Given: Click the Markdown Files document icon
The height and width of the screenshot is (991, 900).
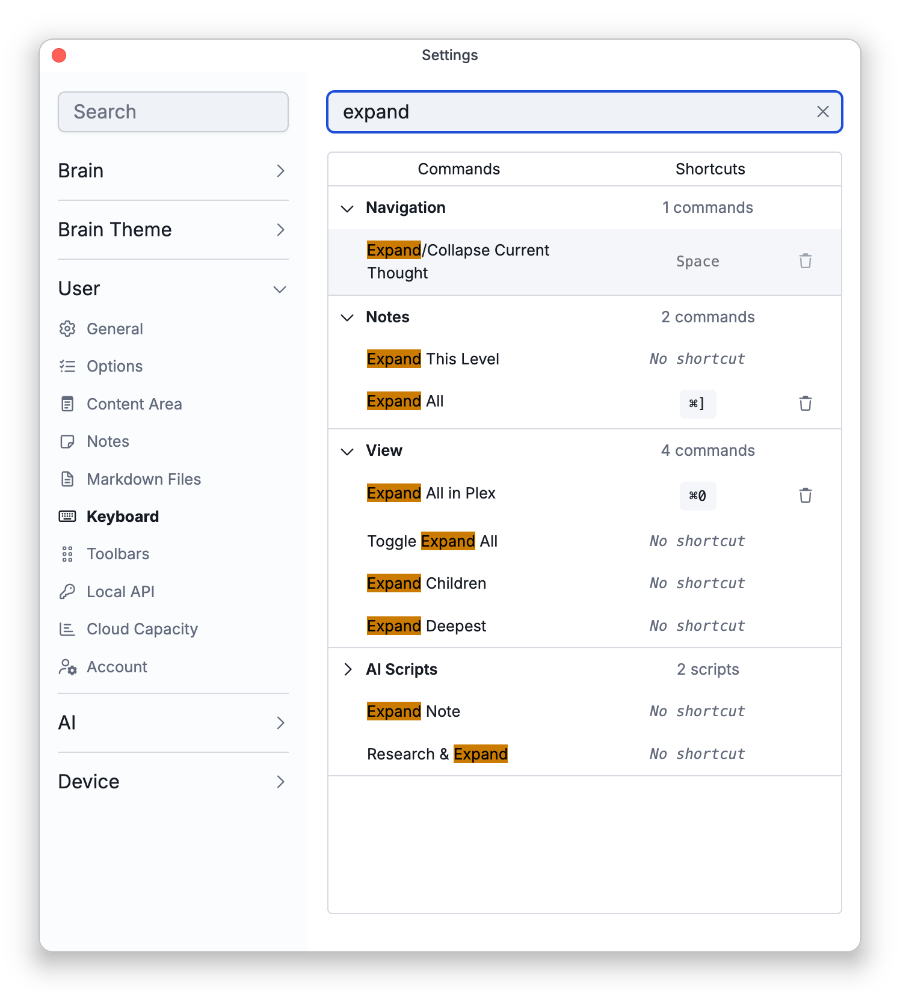Looking at the screenshot, I should 67,479.
